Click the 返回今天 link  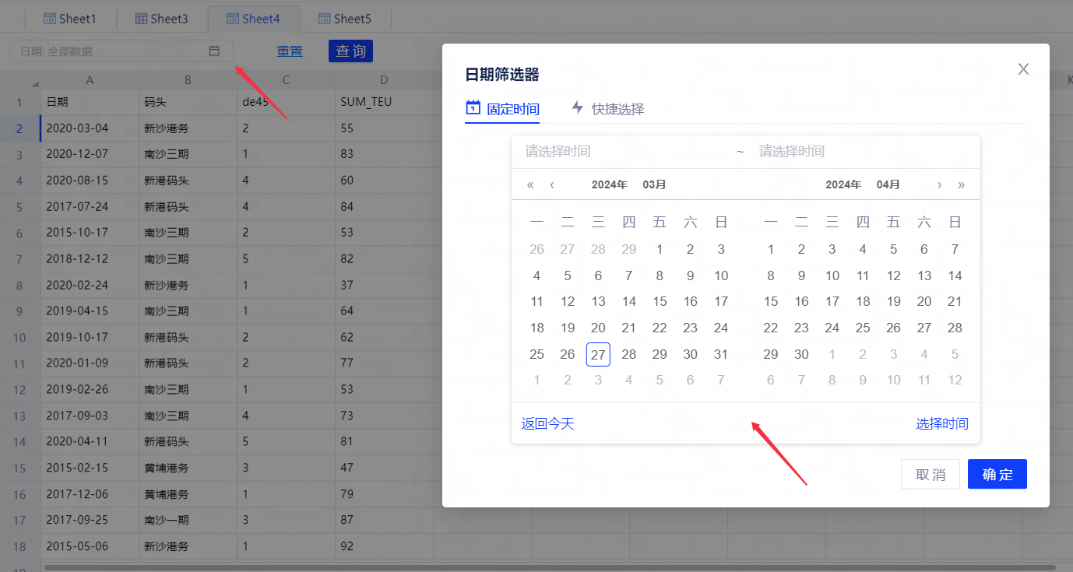[547, 423]
